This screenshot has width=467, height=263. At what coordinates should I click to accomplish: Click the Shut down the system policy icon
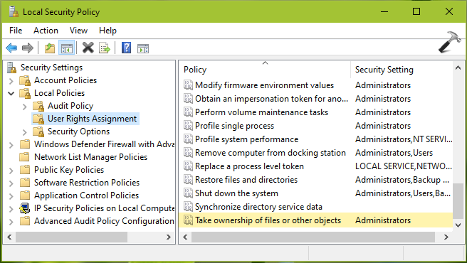click(188, 193)
